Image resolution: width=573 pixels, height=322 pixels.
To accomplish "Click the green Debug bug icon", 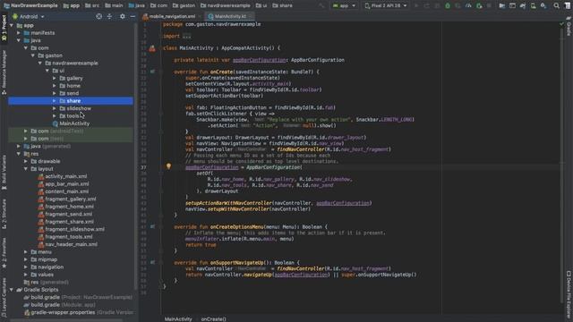I will click(x=448, y=5).
